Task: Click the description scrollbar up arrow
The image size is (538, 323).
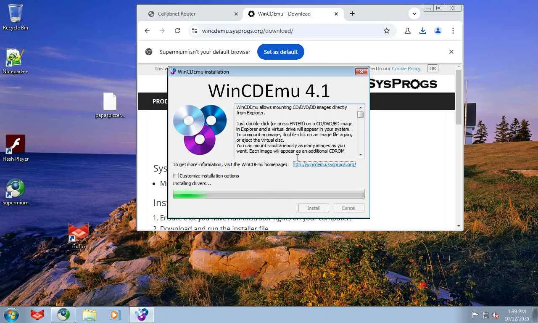Action: pos(361,108)
